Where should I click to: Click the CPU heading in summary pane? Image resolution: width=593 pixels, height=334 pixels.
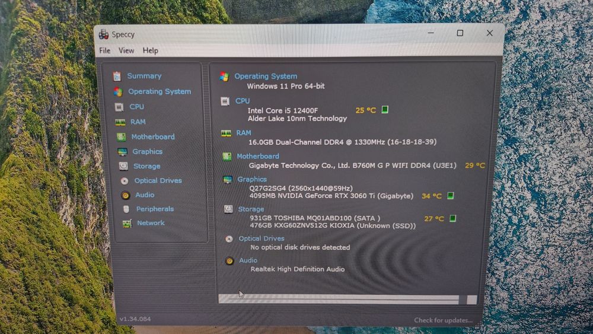pyautogui.click(x=243, y=101)
